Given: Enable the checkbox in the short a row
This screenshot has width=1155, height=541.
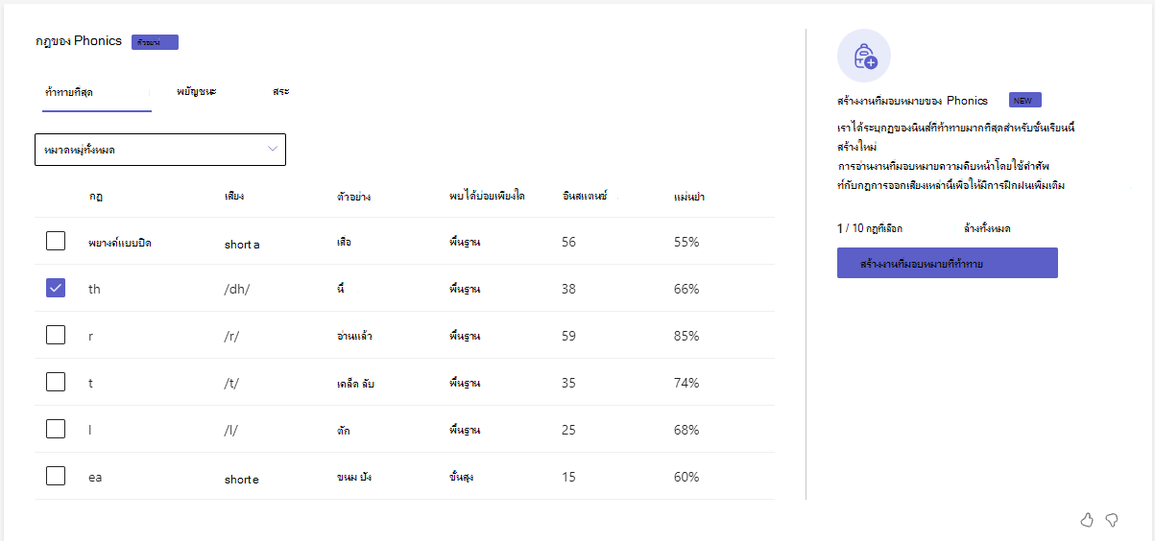Looking at the screenshot, I should click(56, 241).
